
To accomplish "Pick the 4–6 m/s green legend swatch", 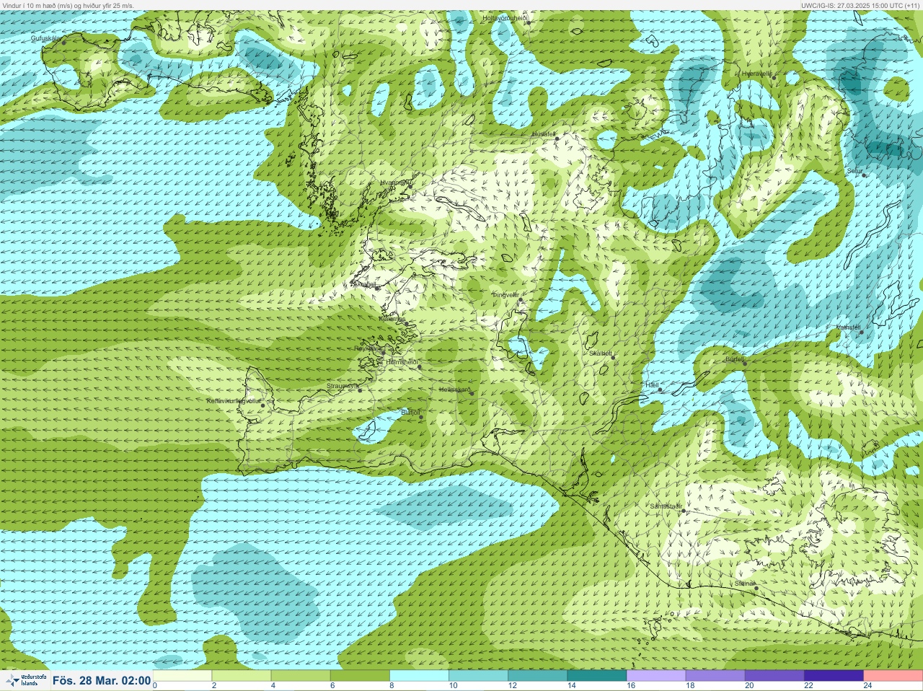I will coord(301,676).
